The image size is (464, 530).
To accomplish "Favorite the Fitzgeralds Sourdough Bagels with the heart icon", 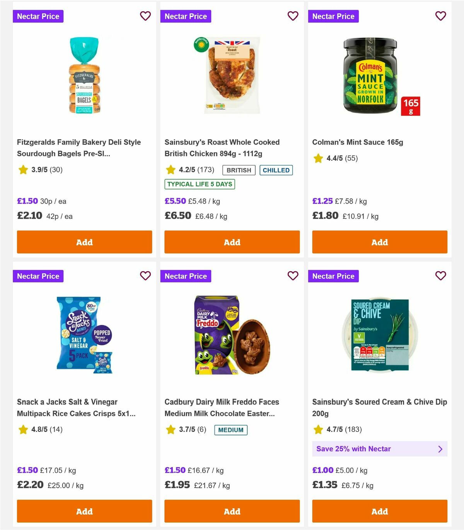I will 145,16.
